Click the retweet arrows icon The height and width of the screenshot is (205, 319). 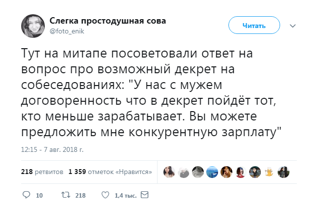[x=65, y=195]
